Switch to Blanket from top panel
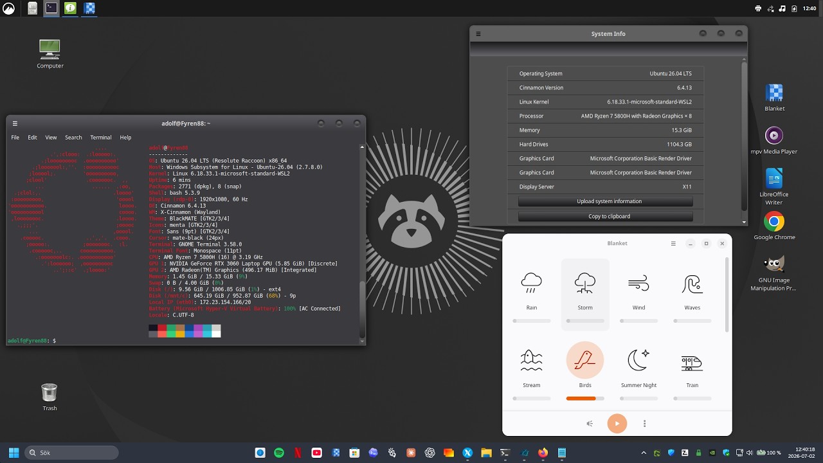This screenshot has width=823, height=463. (90, 8)
